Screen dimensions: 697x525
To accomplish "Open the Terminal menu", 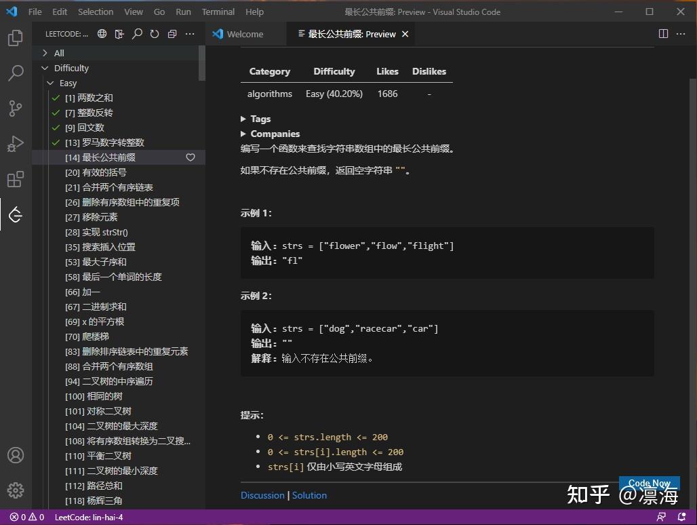I will pos(218,12).
